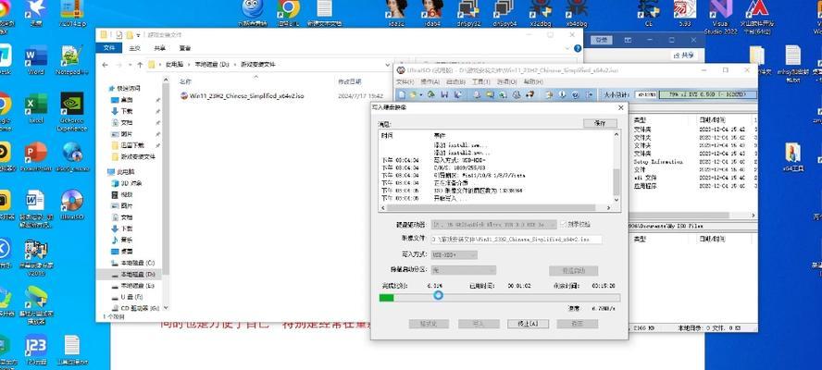The image size is (822, 370).
Task: Open the 文件 tab in File Explorer
Action: tap(109, 48)
